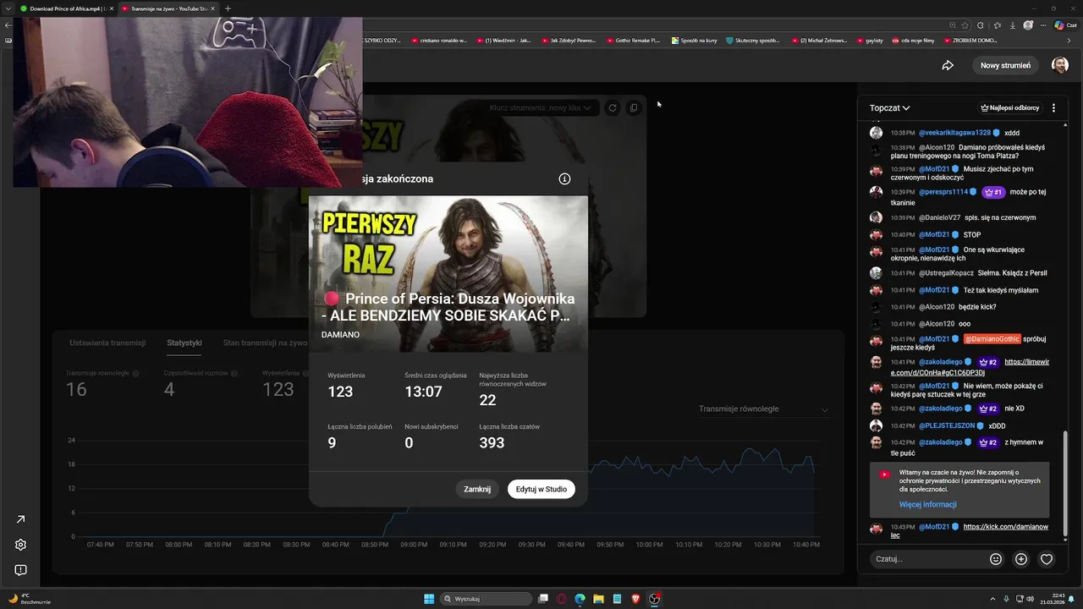The width and height of the screenshot is (1083, 609).
Task: Open feedback icon in left sidebar
Action: [21, 570]
